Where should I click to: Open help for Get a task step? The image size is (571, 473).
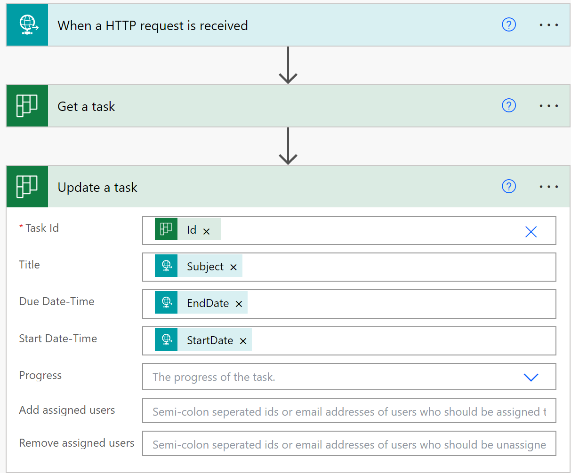coord(509,106)
